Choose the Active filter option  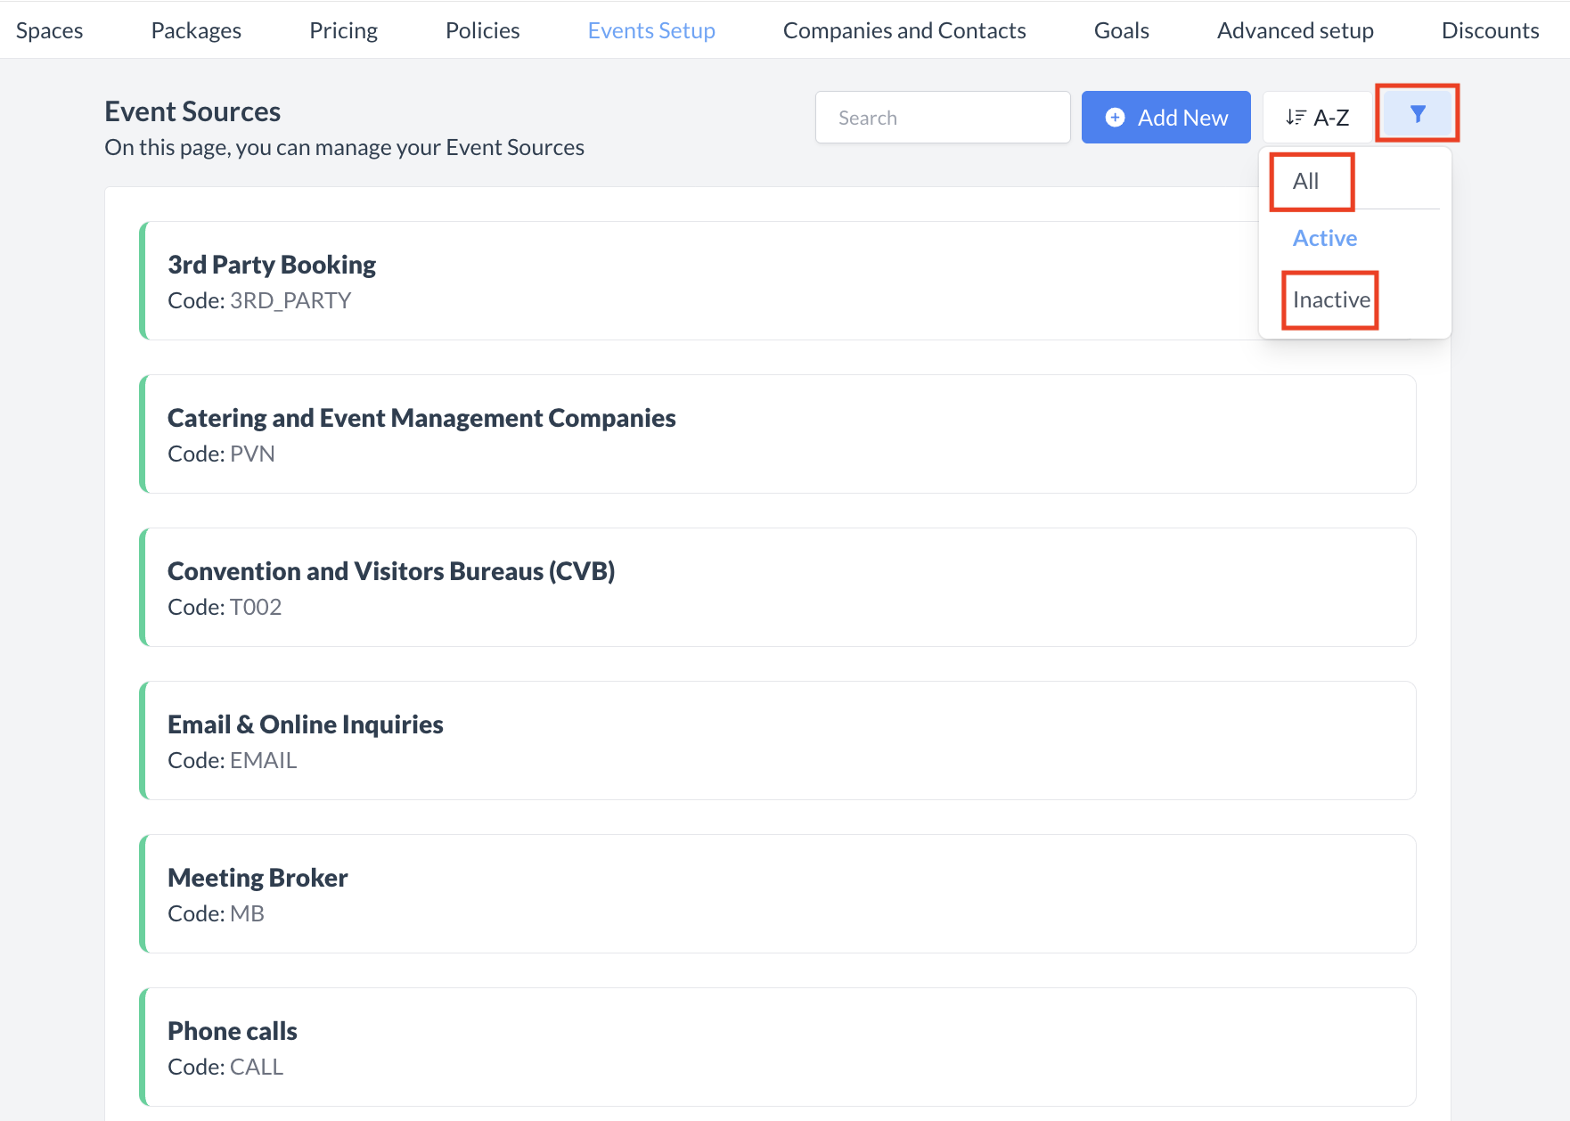[x=1325, y=239]
